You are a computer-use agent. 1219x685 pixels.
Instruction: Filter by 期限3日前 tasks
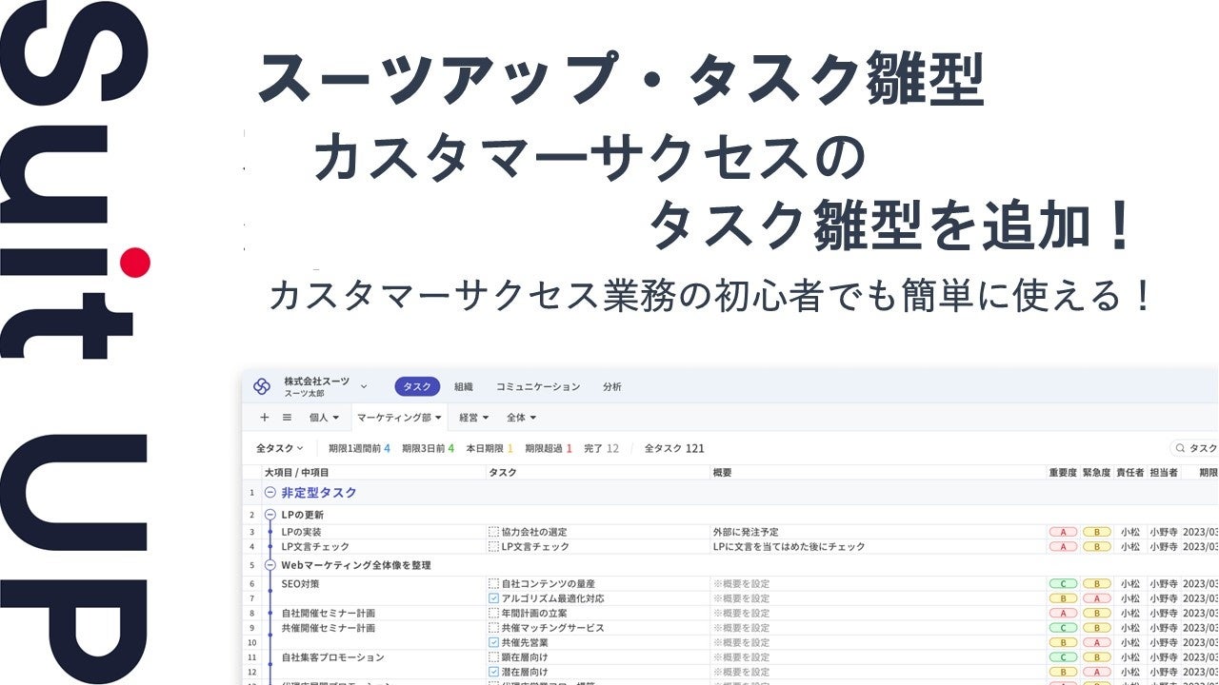click(428, 448)
